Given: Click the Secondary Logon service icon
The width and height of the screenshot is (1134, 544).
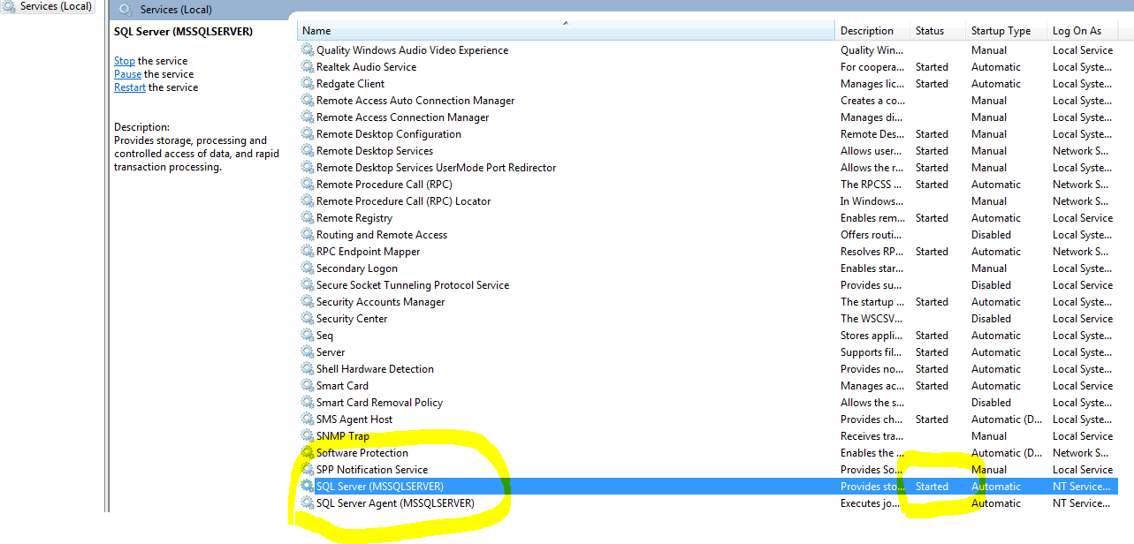Looking at the screenshot, I should 308,268.
